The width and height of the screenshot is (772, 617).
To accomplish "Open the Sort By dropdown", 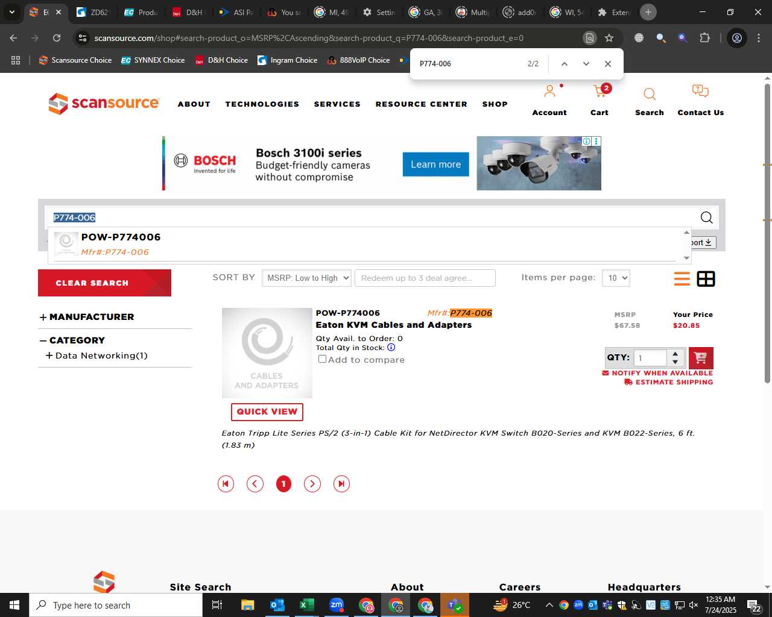I will pyautogui.click(x=306, y=278).
